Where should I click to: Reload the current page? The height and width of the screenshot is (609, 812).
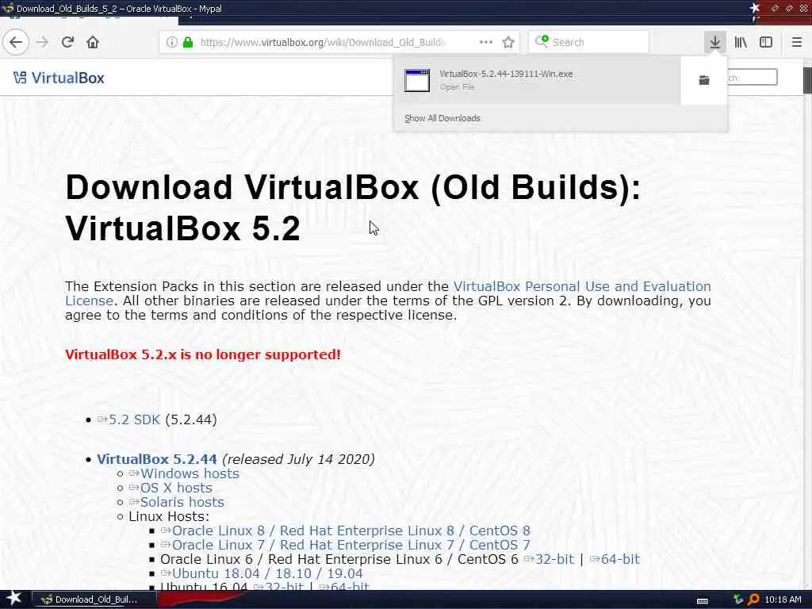pyautogui.click(x=68, y=42)
